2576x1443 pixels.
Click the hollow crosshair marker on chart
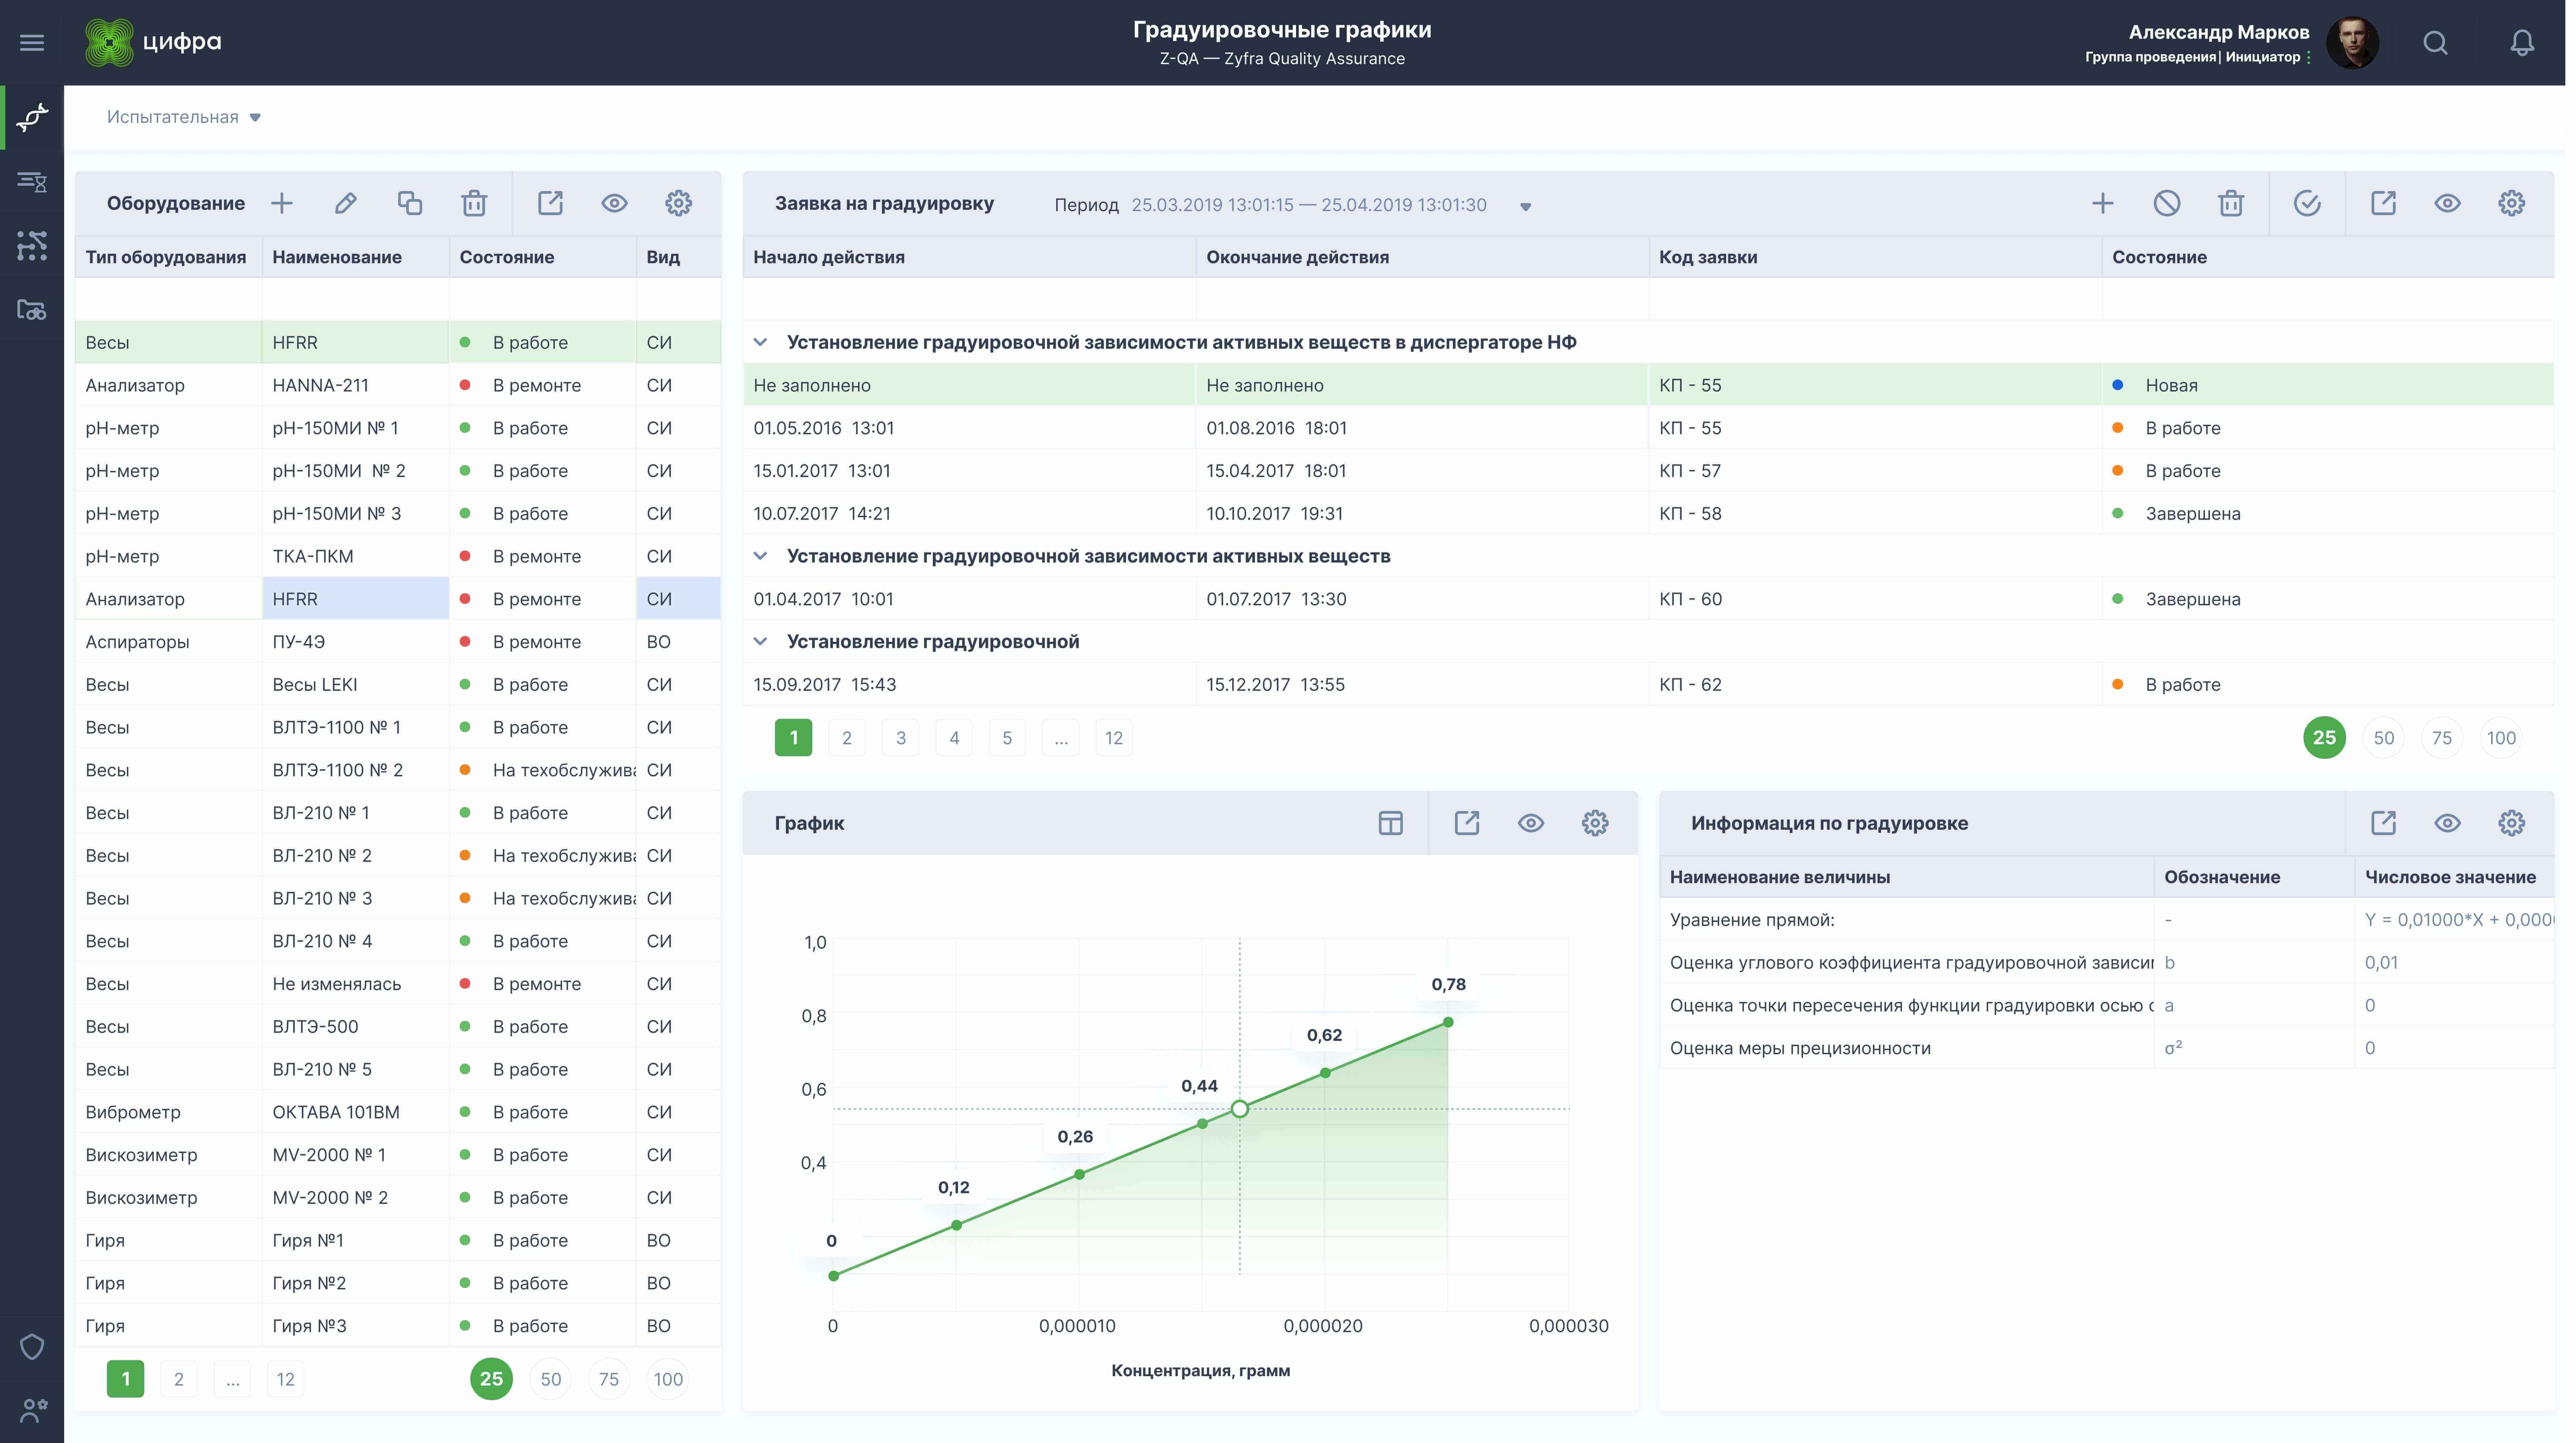1240,1109
